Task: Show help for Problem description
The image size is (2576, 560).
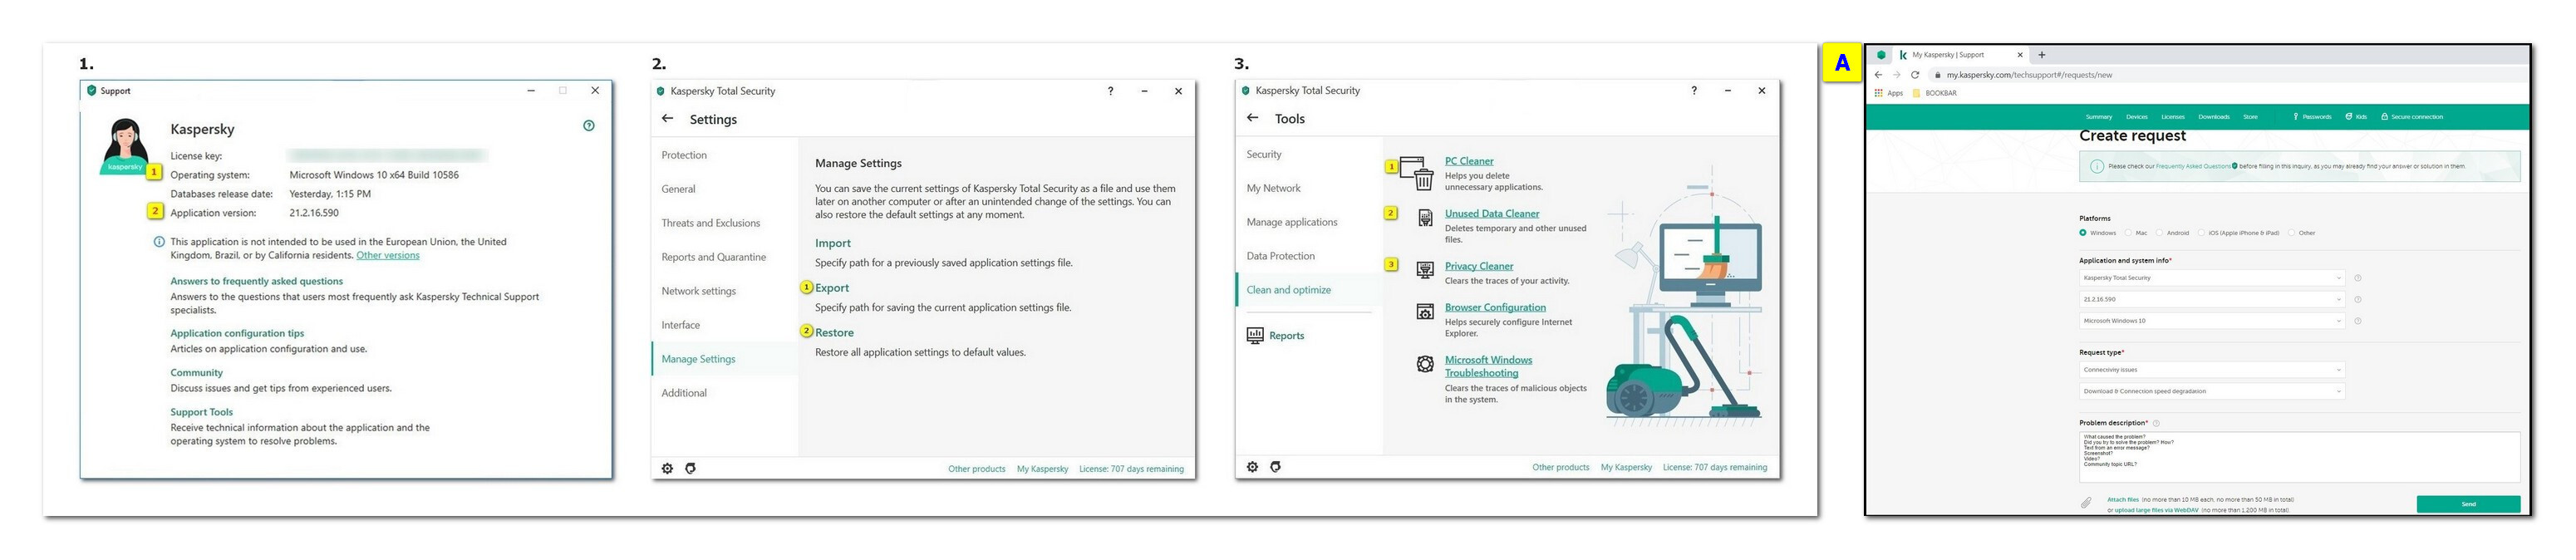Action: click(x=2156, y=423)
